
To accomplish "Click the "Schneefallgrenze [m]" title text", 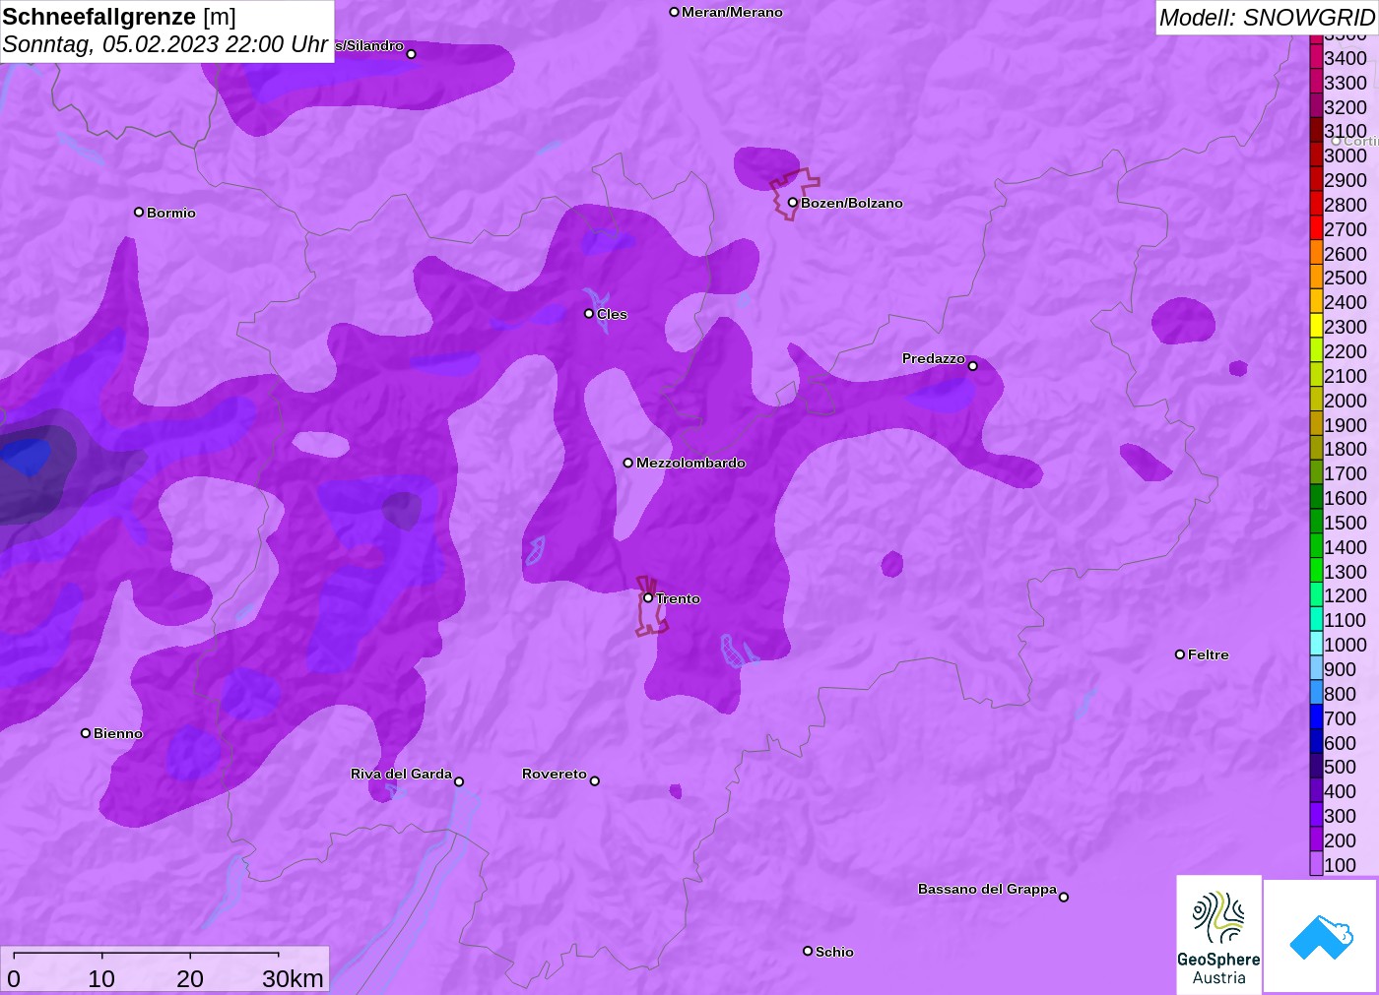I will point(119,17).
